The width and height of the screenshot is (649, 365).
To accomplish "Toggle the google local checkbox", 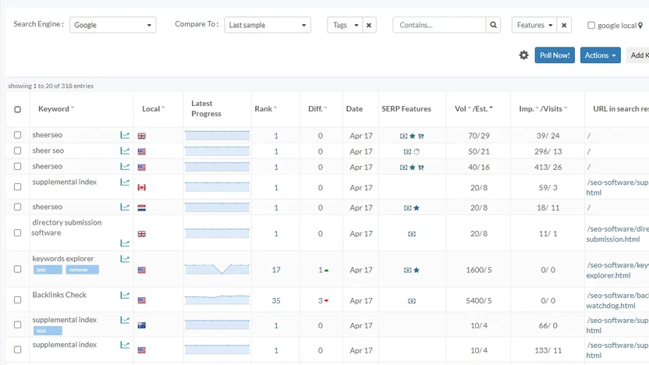I will 591,25.
